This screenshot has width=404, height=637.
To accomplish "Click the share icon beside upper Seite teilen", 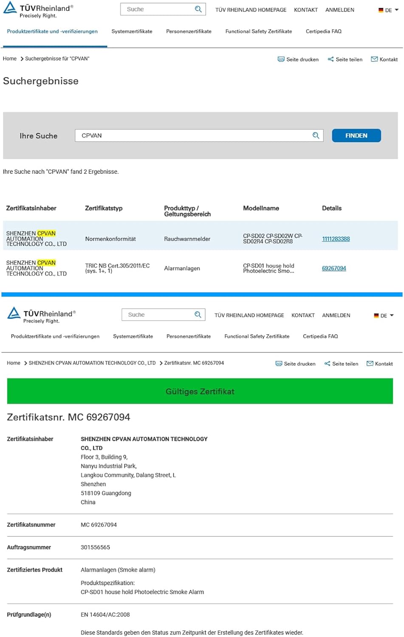I will (331, 59).
